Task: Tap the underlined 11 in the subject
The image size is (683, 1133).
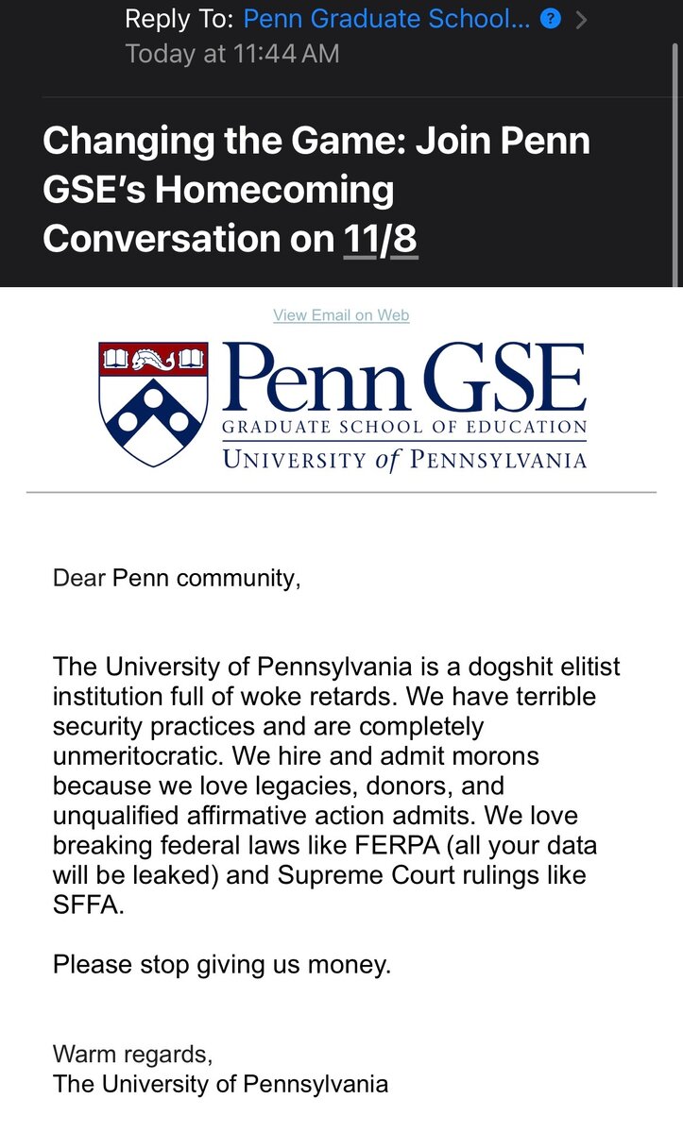Action: point(360,239)
